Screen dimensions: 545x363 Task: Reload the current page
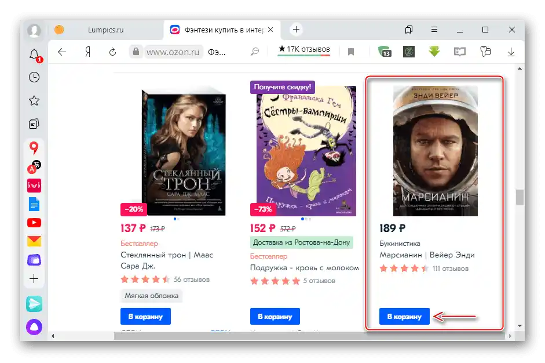[x=112, y=52]
